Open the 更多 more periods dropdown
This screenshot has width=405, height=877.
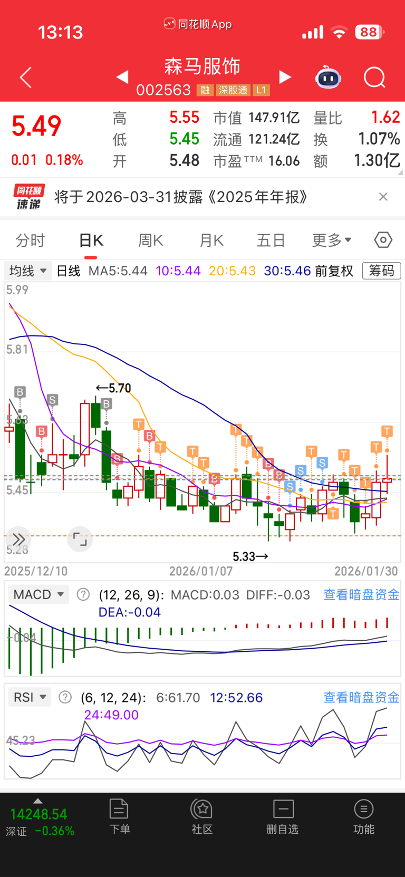(x=332, y=240)
